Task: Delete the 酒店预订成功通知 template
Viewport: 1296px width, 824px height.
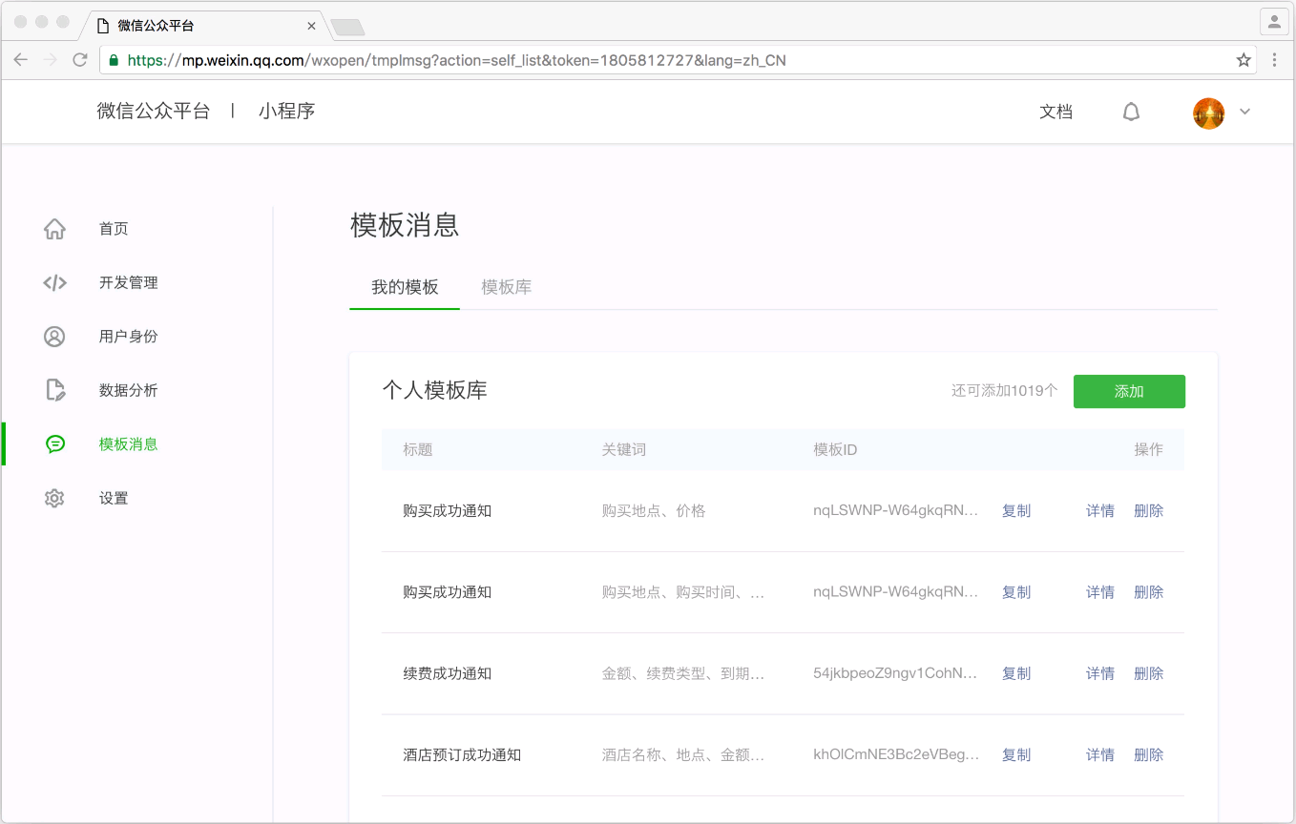Action: (1149, 755)
